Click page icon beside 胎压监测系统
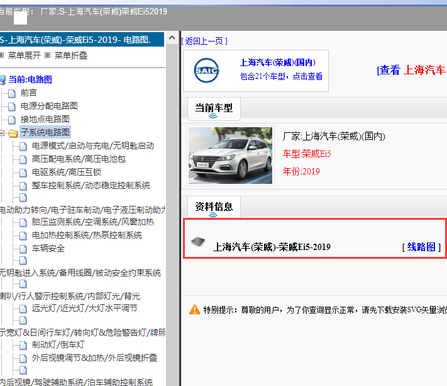The height and width of the screenshot is (386, 447). click(23, 222)
